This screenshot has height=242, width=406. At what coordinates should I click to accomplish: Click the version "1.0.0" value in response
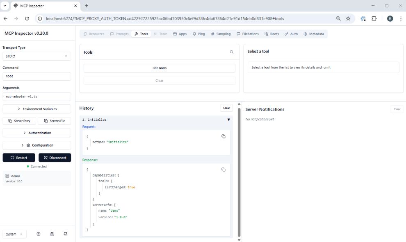121,217
